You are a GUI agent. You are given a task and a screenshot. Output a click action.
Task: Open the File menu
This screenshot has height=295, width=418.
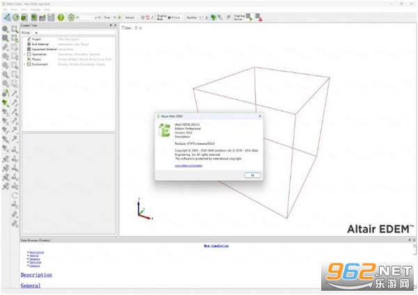coord(5,9)
